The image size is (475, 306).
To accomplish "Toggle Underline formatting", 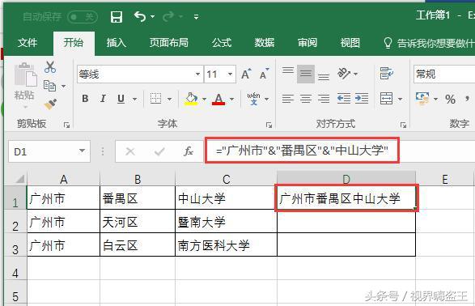I will pyautogui.click(x=121, y=99).
